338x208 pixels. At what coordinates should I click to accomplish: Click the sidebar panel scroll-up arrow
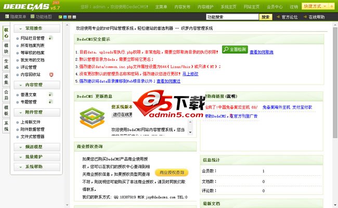pyautogui.click(x=67, y=25)
